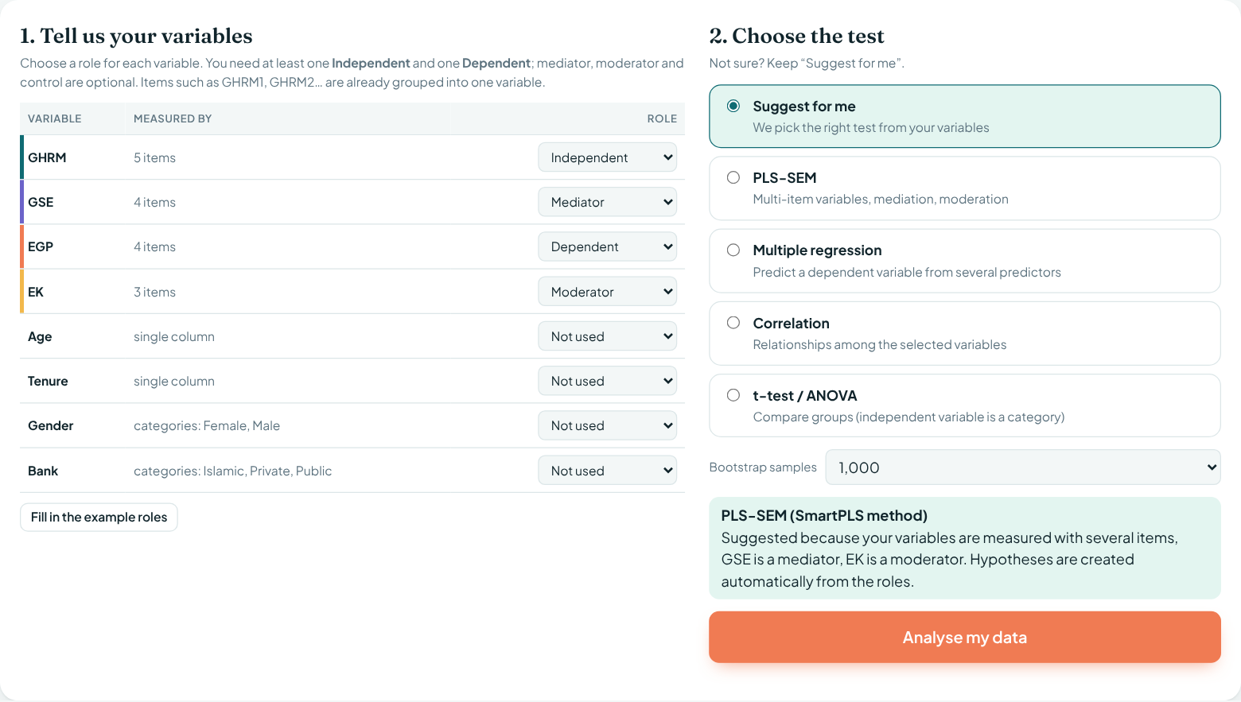Click "categories: Female, Male" text

tap(207, 425)
